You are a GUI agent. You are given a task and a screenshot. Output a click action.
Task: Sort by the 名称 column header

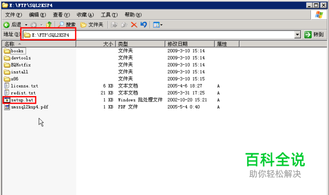(39, 44)
